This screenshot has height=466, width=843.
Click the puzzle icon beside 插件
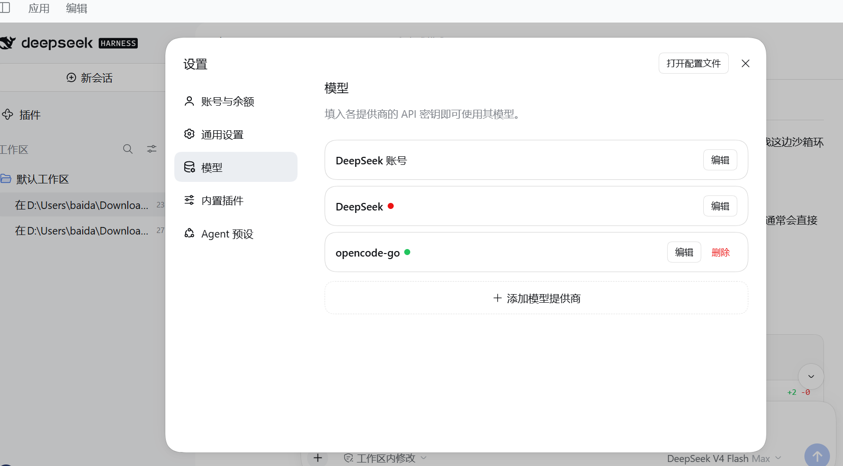tap(7, 114)
